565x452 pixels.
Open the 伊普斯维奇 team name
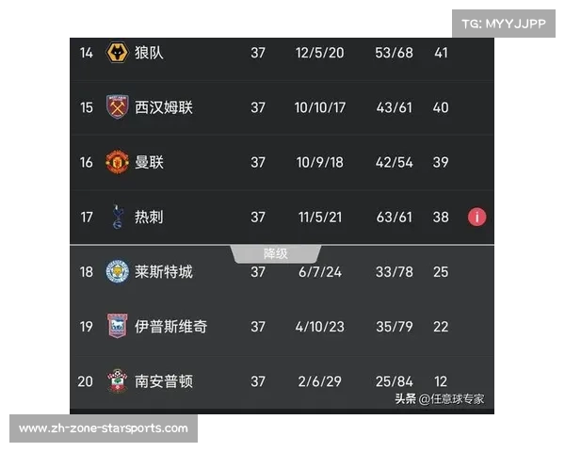[171, 327]
